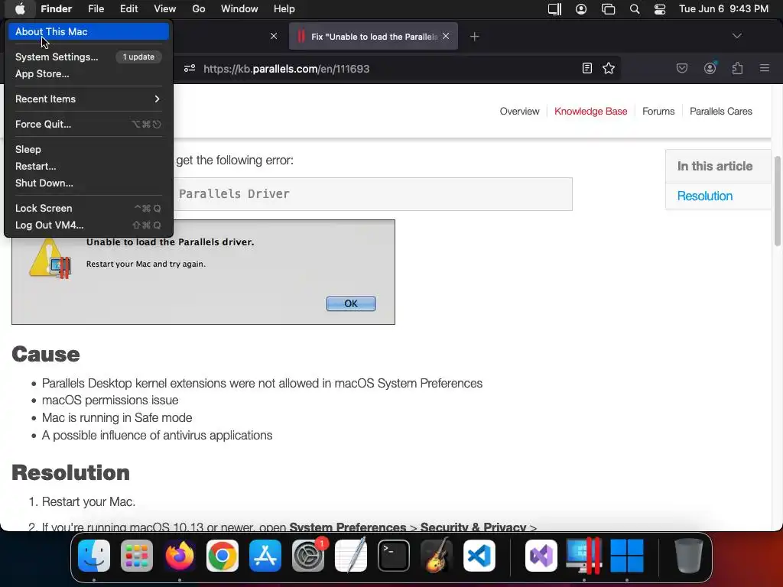Bookmark this page with star icon
The width and height of the screenshot is (783, 587).
click(608, 68)
